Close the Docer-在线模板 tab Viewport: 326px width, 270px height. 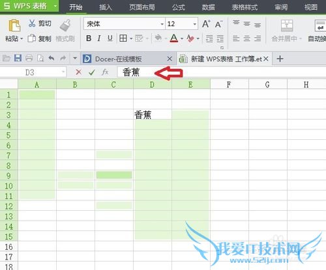point(170,59)
